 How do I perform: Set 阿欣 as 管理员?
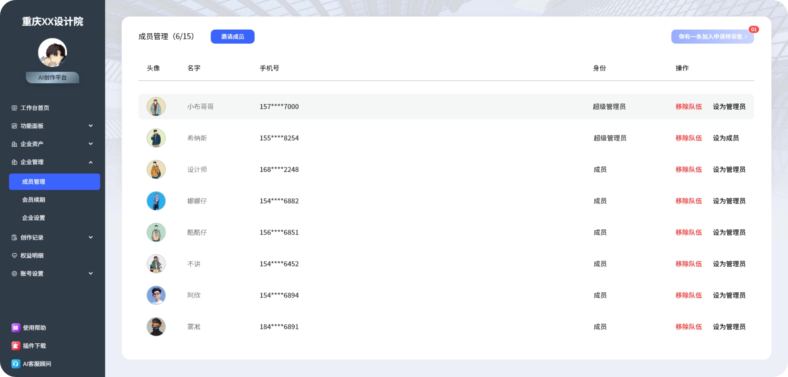tap(729, 295)
